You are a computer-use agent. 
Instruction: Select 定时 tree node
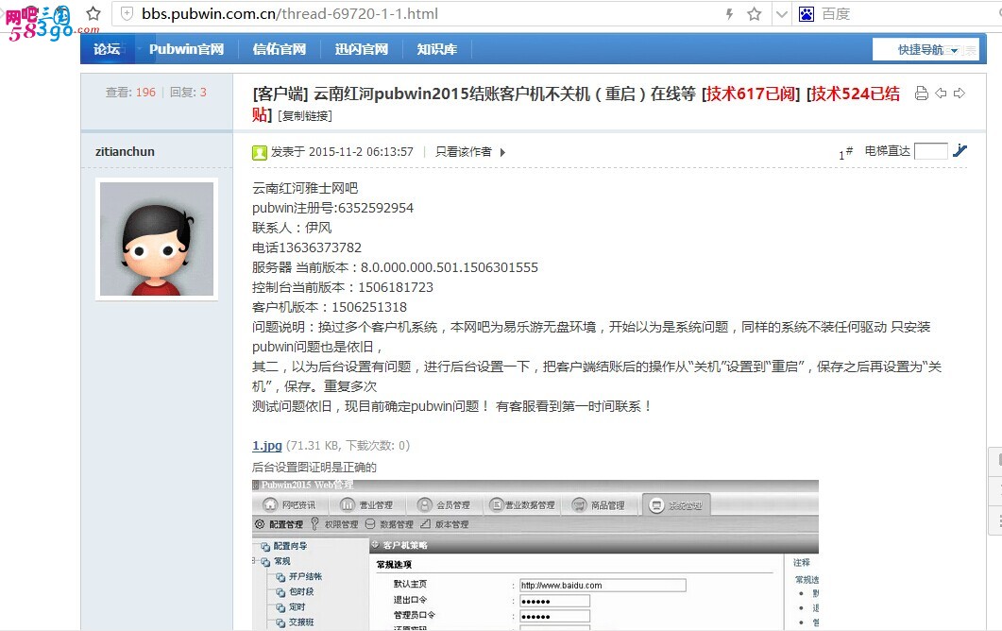tap(292, 607)
